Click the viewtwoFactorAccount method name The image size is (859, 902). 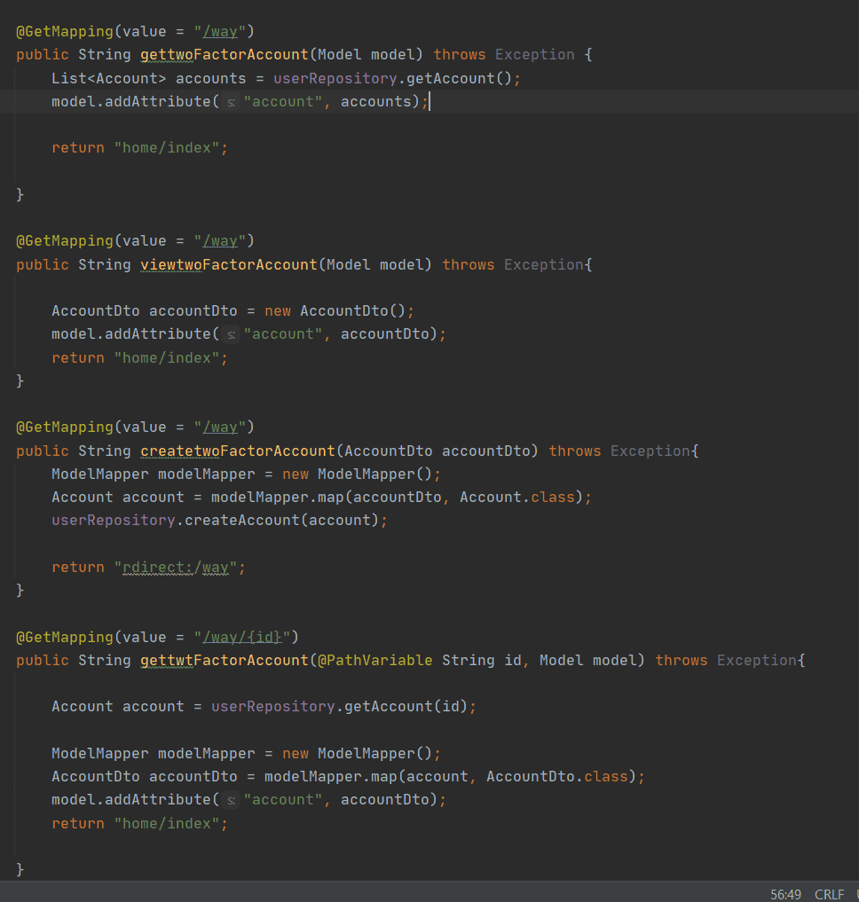[x=229, y=264]
